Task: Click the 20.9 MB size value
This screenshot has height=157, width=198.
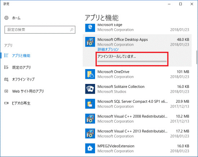Action: pos(183,101)
